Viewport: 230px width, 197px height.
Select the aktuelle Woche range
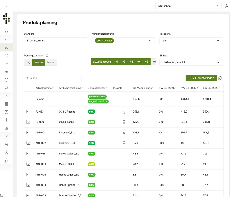[x=102, y=62]
